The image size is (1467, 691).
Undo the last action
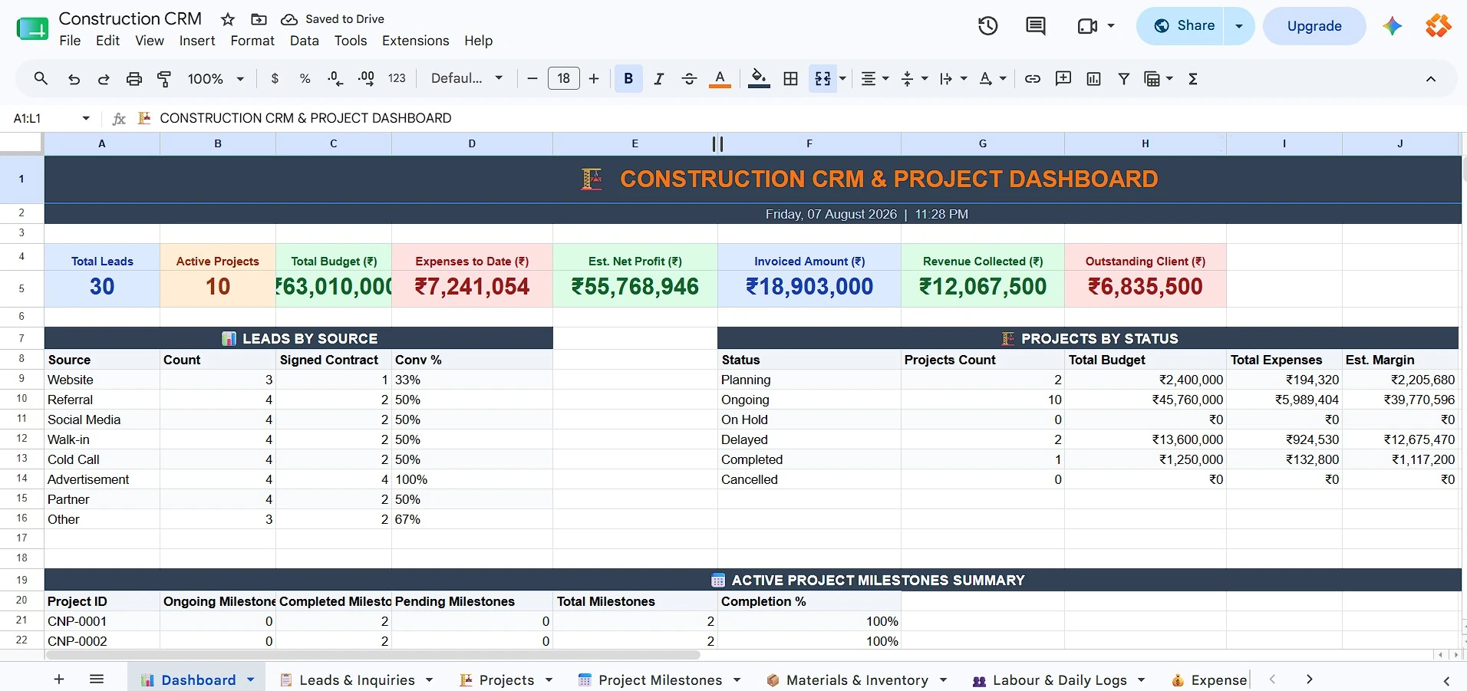74,78
